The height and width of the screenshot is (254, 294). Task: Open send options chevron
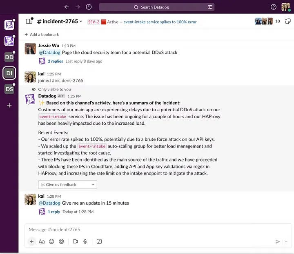pos(286,241)
